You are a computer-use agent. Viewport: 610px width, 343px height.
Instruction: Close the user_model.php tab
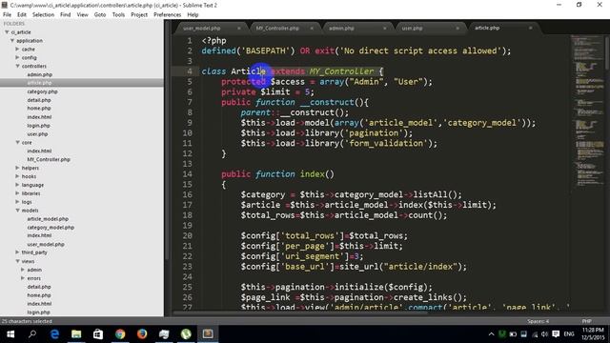(239, 29)
